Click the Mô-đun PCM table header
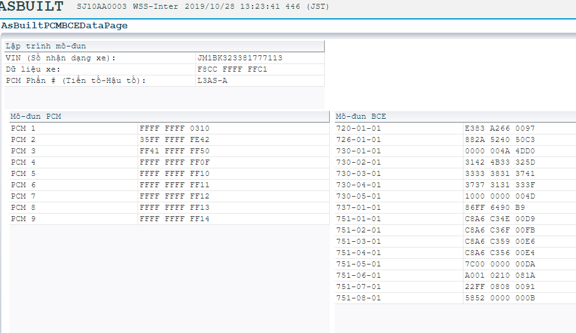This screenshot has width=576, height=333. (36, 117)
